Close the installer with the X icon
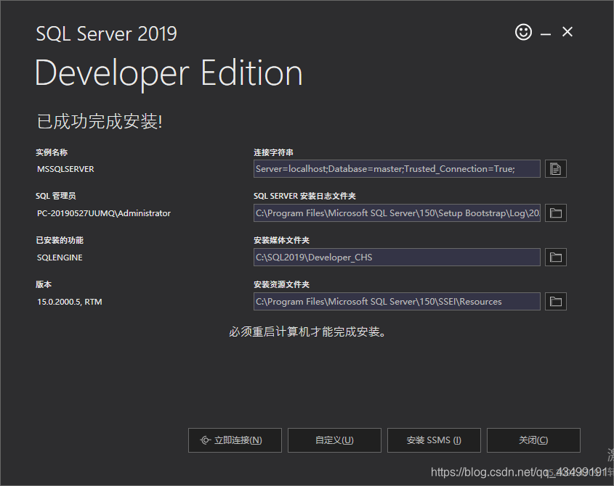 click(x=567, y=32)
